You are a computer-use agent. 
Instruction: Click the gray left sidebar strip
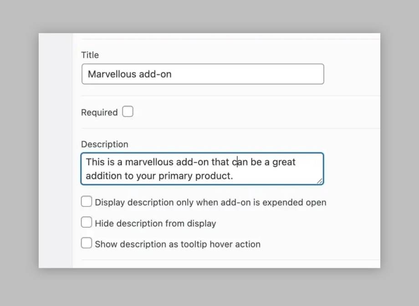click(56, 151)
